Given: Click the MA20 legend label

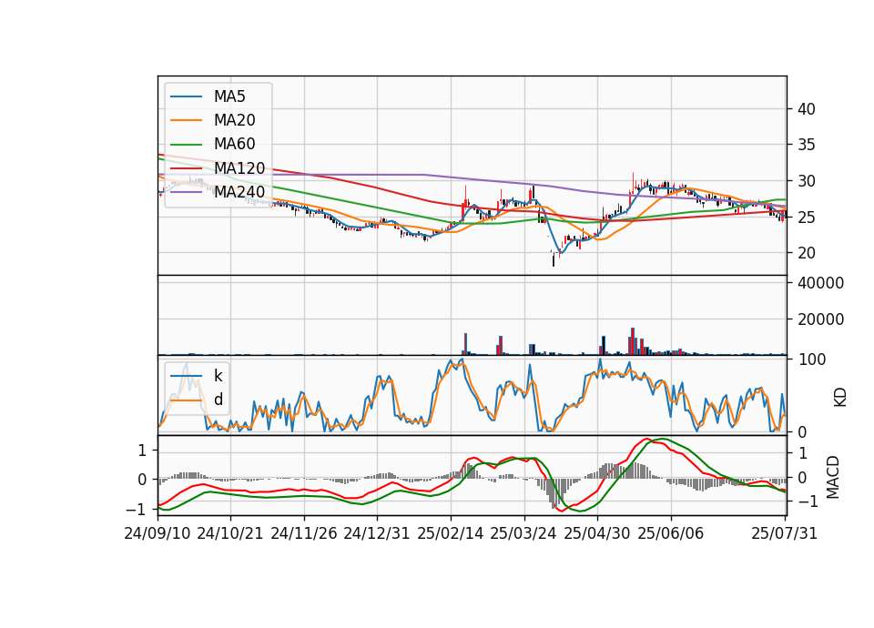Looking at the screenshot, I should pos(234,120).
